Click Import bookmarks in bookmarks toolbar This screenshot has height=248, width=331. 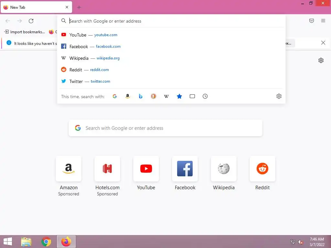tap(25, 32)
